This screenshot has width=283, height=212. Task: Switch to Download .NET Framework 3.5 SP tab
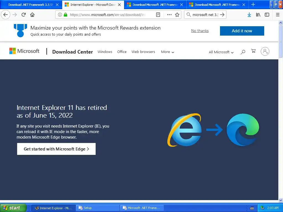pyautogui.click(x=31, y=5)
